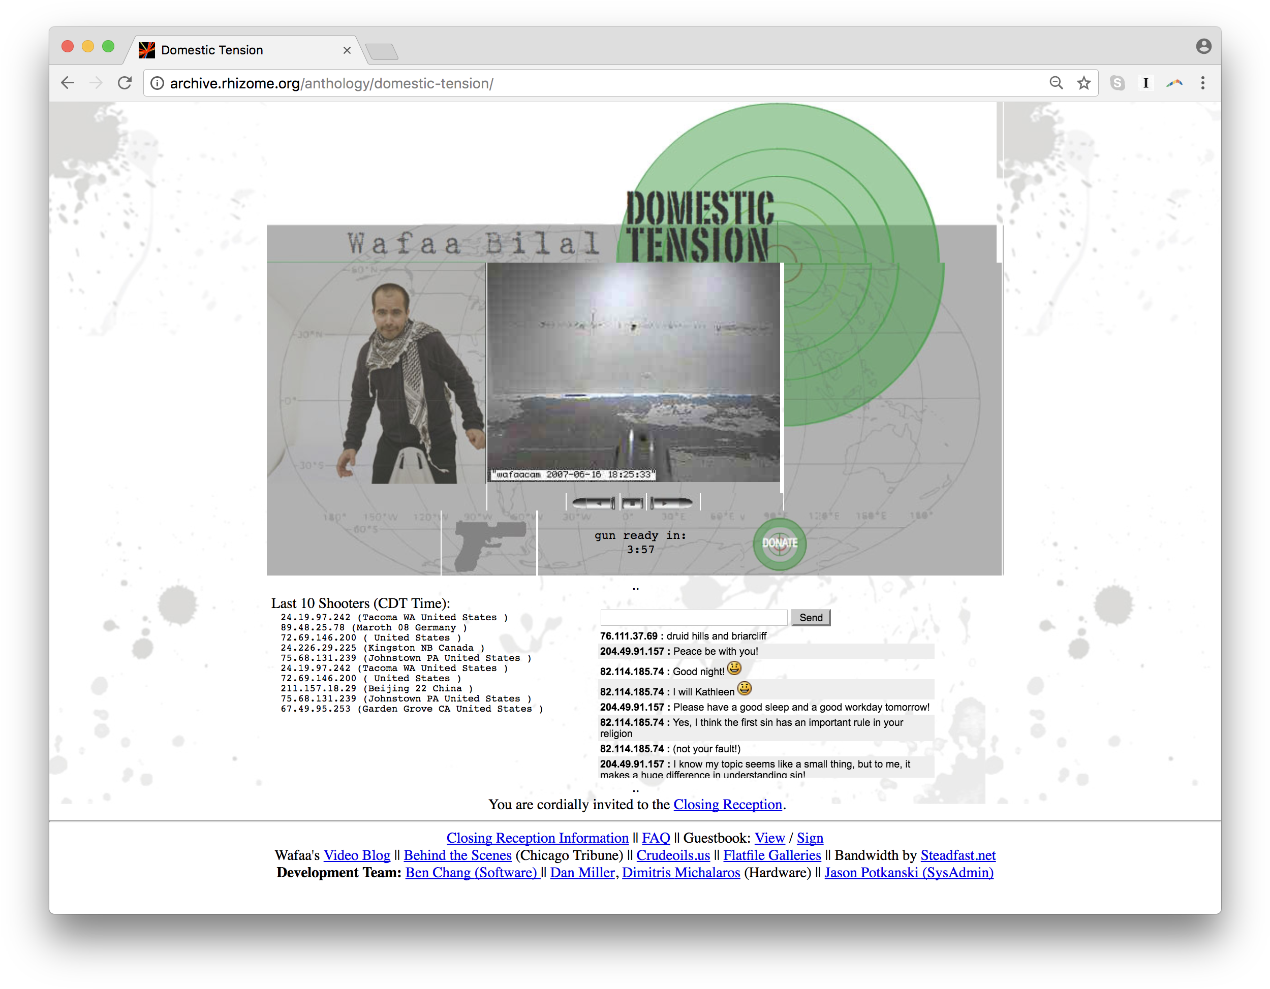Image resolution: width=1270 pixels, height=989 pixels.
Task: Aim gun right with bullet arrow button
Action: tap(672, 503)
